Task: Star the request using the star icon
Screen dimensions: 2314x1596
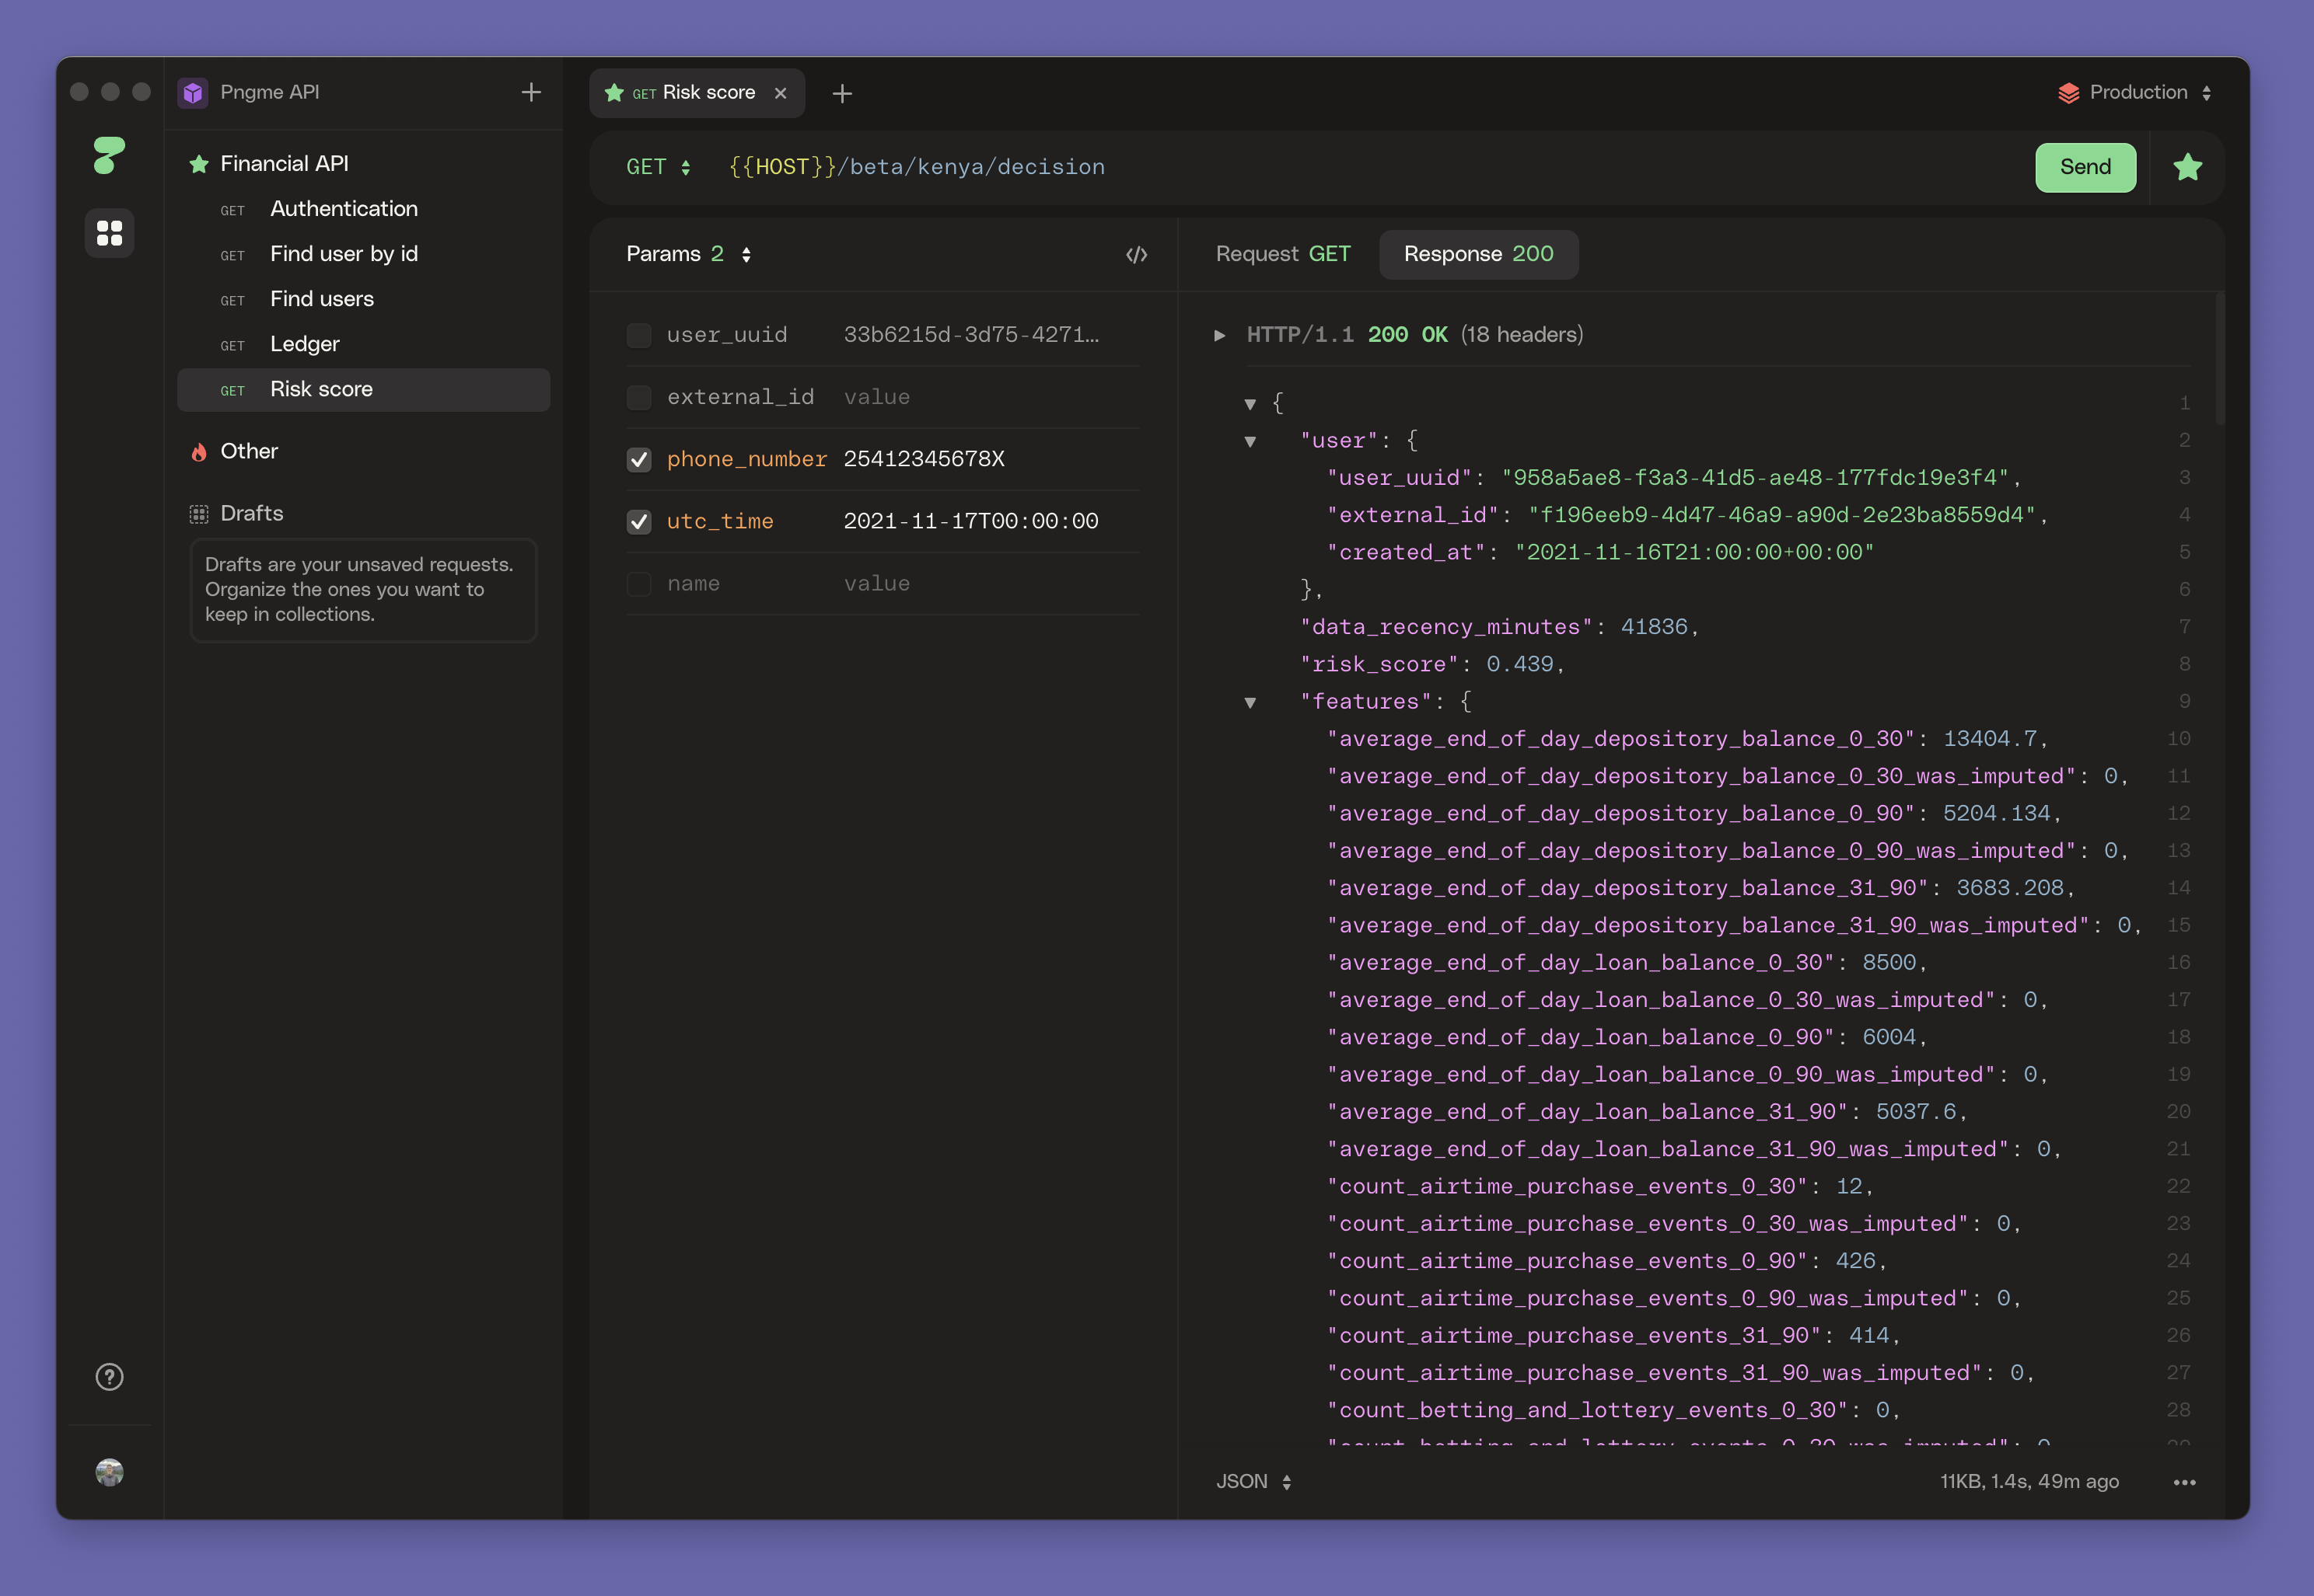Action: 2187,167
